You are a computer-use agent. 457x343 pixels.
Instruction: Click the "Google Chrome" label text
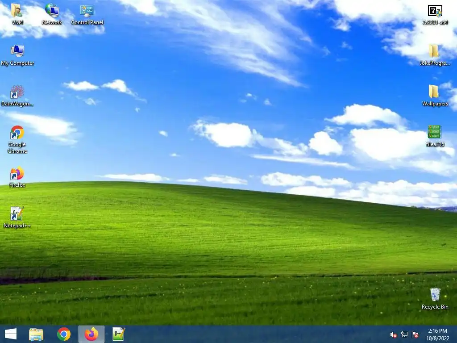pos(17,147)
